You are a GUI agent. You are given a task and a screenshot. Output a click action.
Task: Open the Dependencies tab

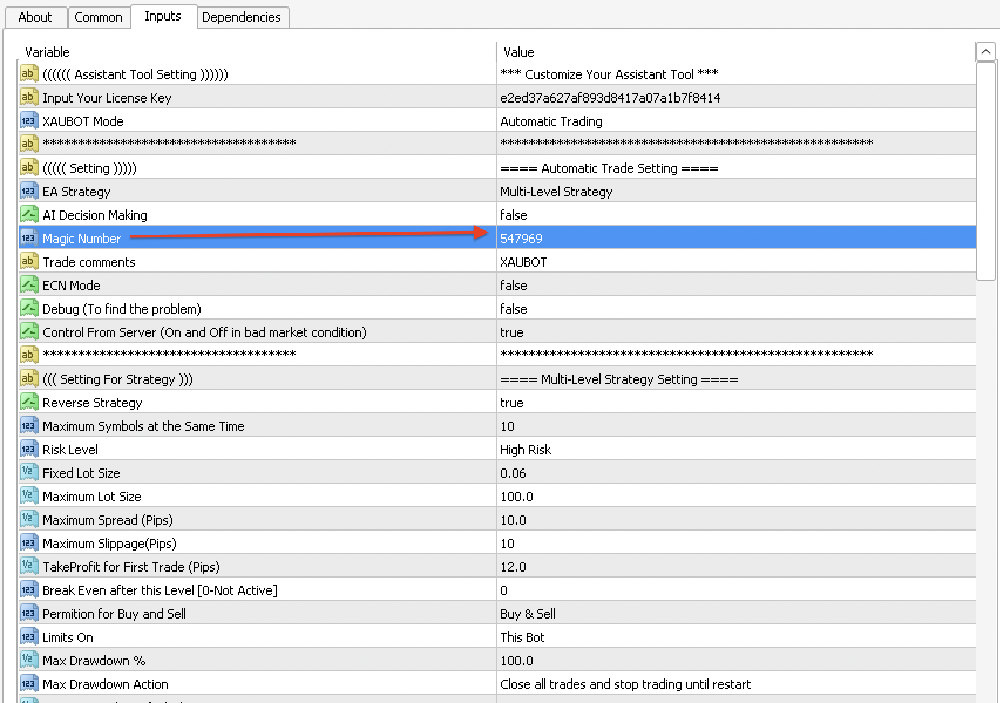click(242, 17)
